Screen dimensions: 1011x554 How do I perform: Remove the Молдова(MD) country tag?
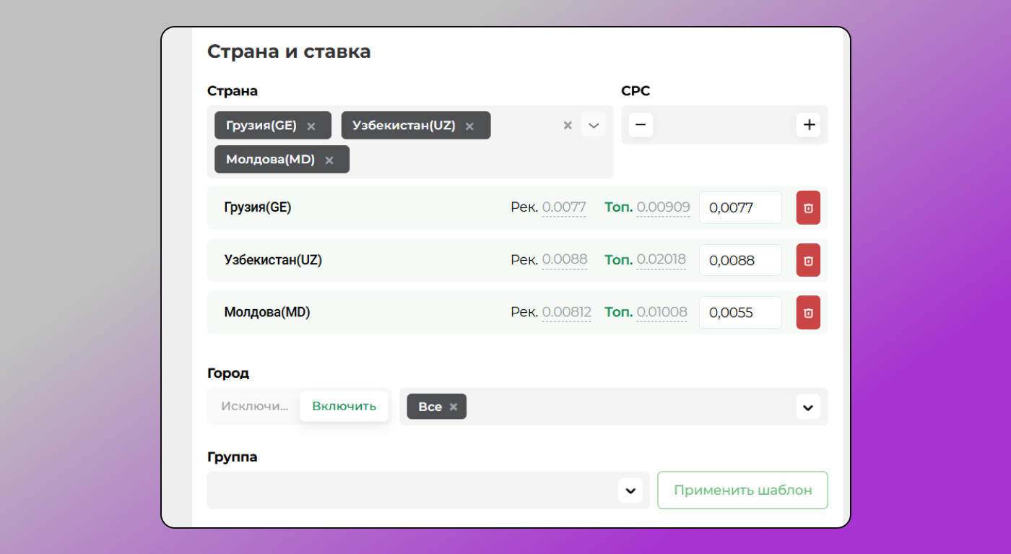[x=329, y=159]
